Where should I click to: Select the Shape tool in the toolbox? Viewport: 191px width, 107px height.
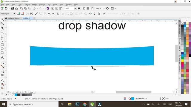pyautogui.click(x=2, y=23)
